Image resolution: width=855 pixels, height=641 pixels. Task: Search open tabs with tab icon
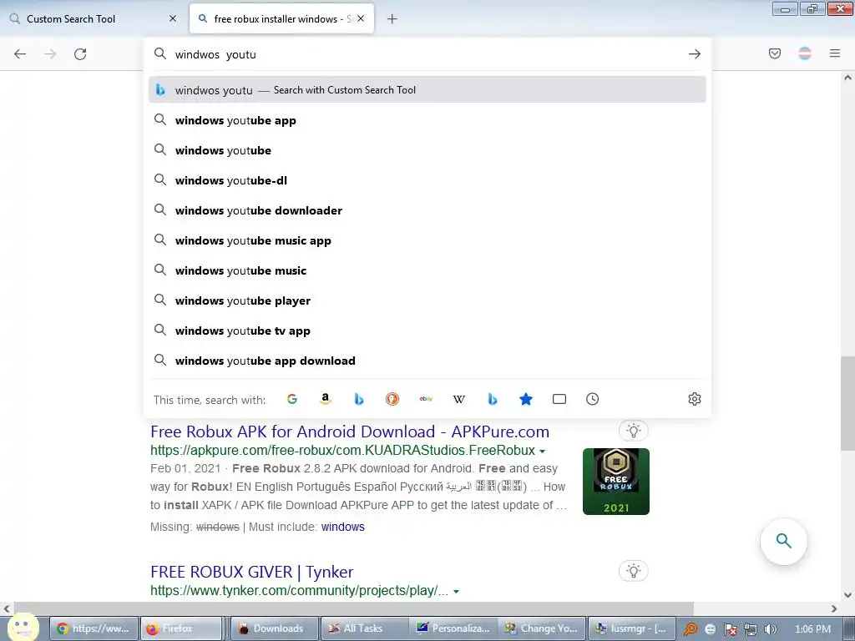coord(559,399)
